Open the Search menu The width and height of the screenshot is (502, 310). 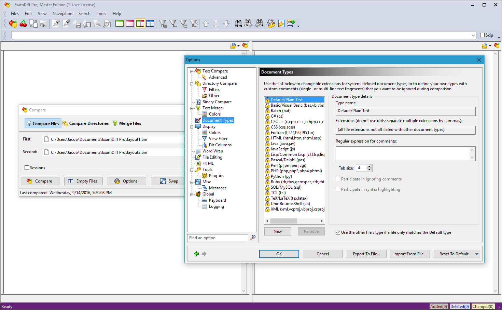tap(84, 14)
